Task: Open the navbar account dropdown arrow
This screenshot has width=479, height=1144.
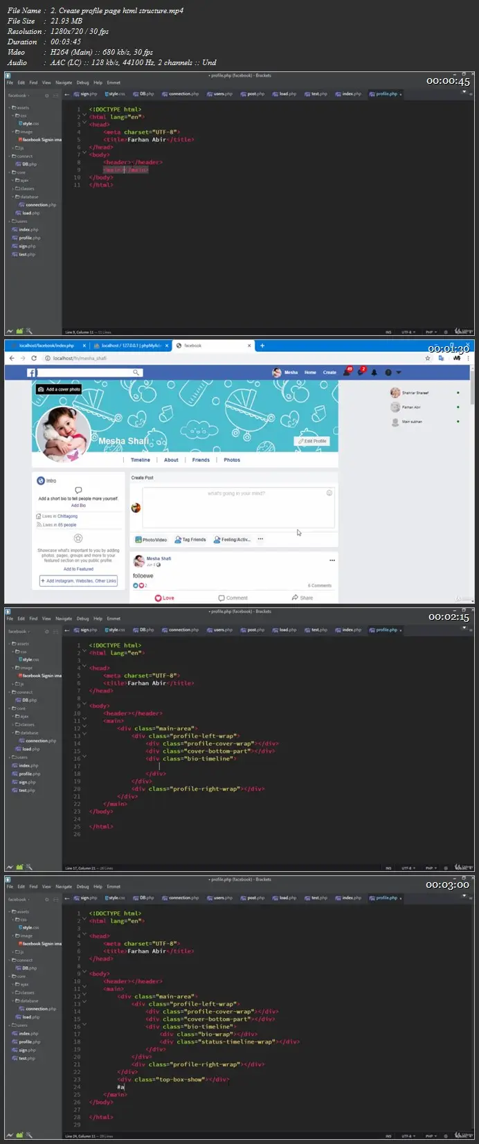Action: pyautogui.click(x=398, y=373)
